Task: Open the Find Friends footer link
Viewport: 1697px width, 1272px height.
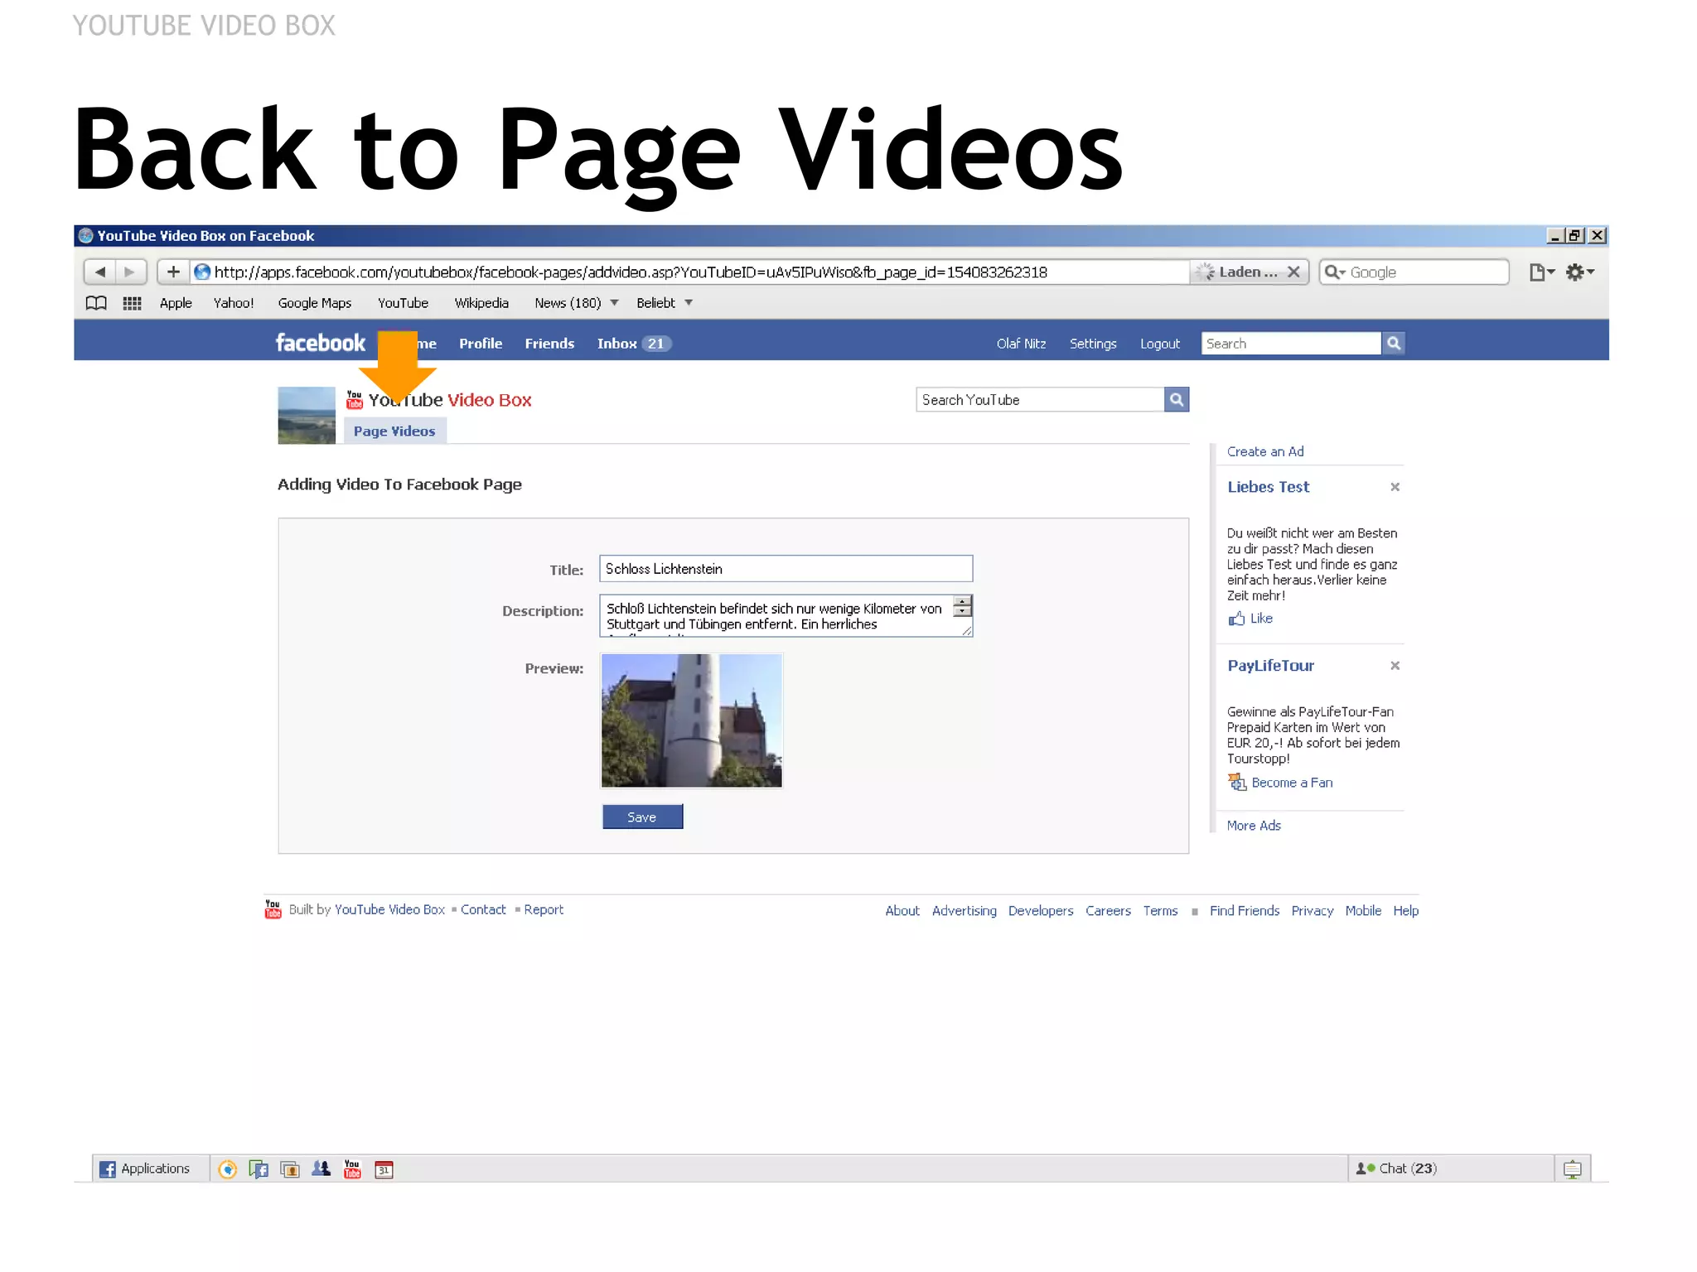Action: pos(1245,911)
